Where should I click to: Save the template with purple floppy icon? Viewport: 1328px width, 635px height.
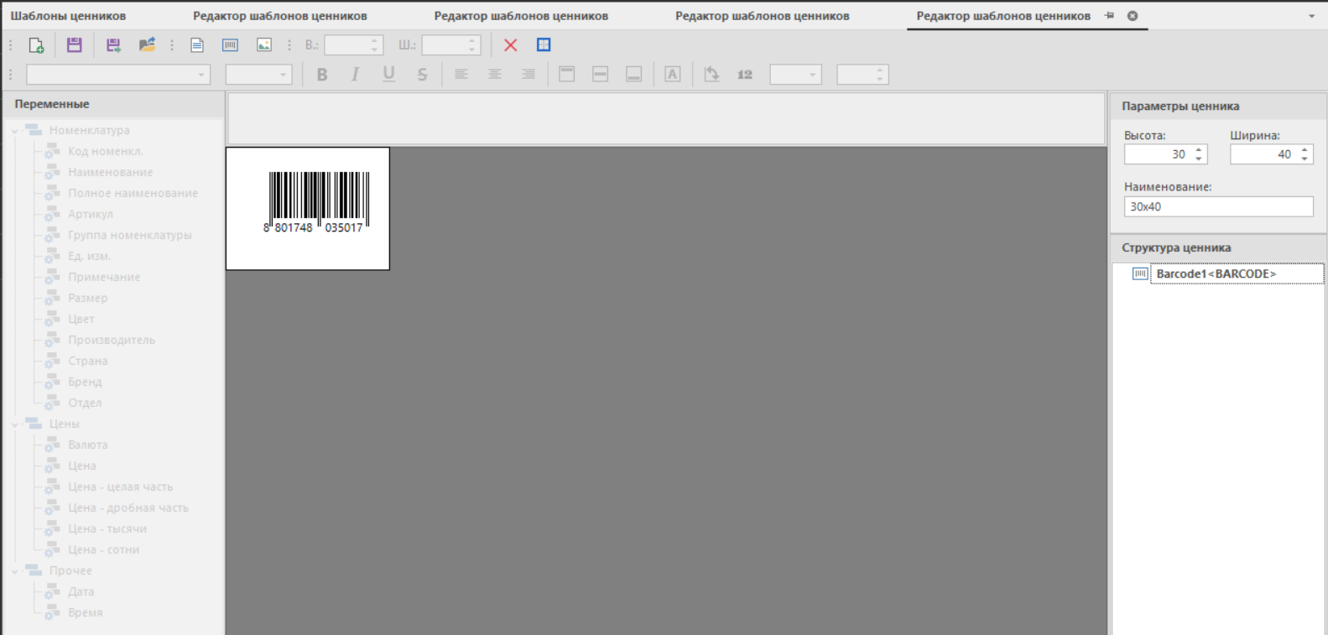point(75,45)
